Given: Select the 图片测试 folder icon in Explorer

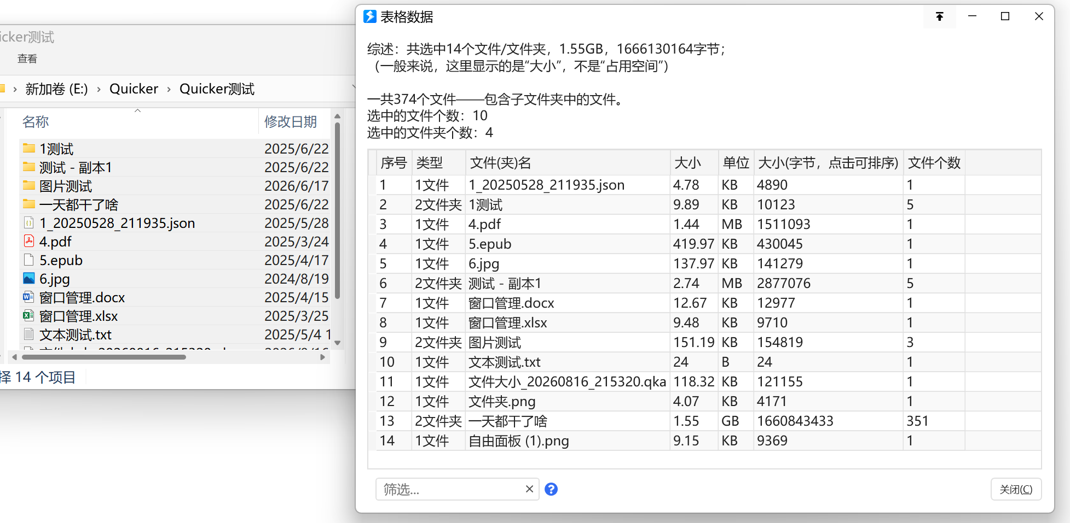Looking at the screenshot, I should (29, 185).
